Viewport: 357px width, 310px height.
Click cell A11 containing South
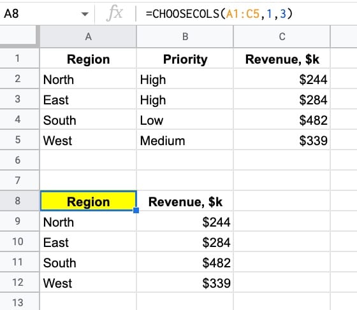(89, 262)
